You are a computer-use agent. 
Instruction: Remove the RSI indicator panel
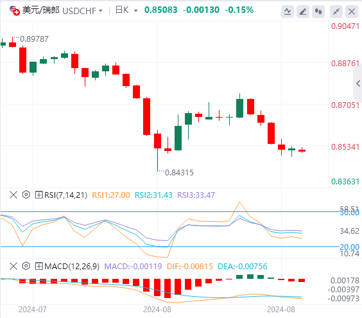[x=13, y=195]
